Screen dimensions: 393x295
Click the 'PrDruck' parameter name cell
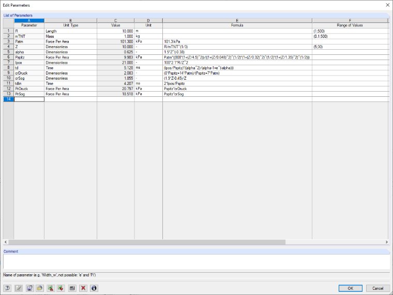click(x=29, y=89)
